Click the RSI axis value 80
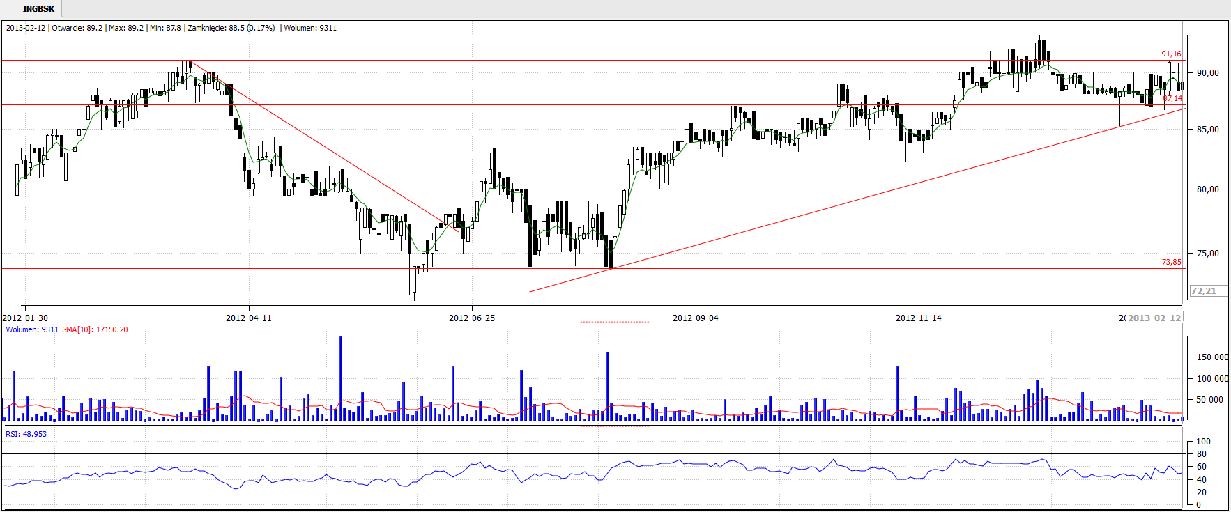 1201,453
